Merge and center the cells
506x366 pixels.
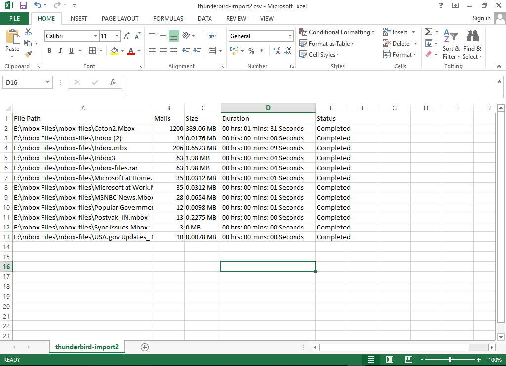click(x=212, y=51)
